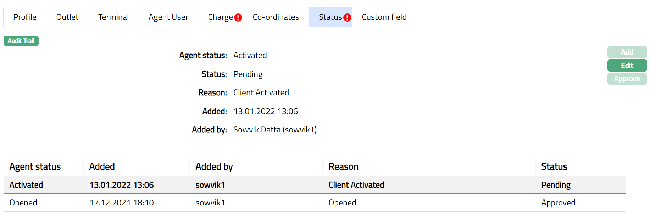Click the Added column header
The height and width of the screenshot is (215, 650).
pyautogui.click(x=102, y=166)
